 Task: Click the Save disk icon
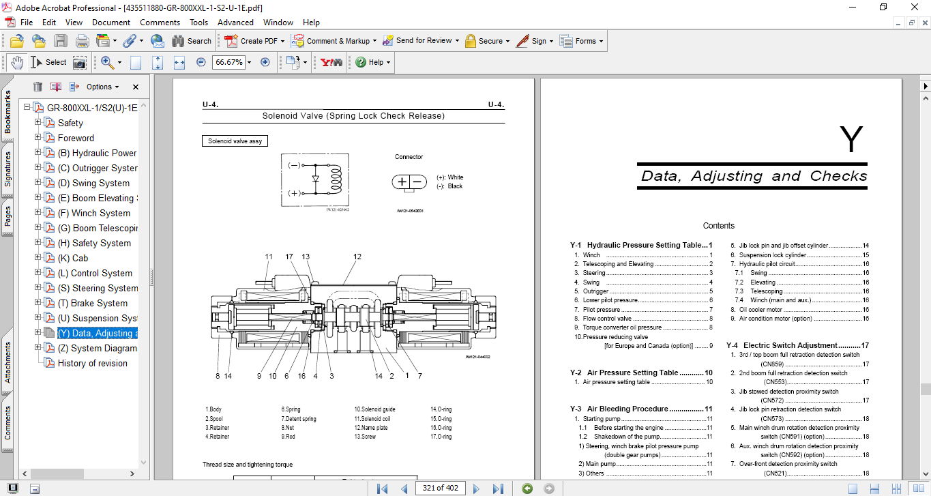[x=61, y=41]
